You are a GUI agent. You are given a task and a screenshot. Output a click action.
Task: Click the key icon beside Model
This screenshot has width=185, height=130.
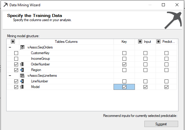22,87
